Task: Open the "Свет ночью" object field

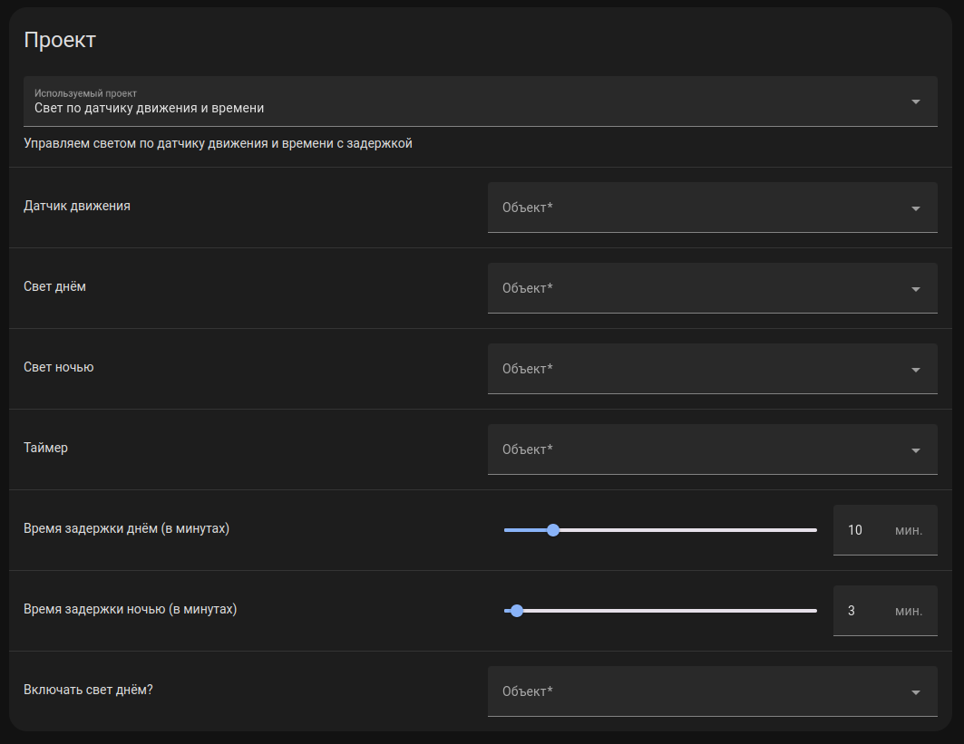Action: pos(698,369)
